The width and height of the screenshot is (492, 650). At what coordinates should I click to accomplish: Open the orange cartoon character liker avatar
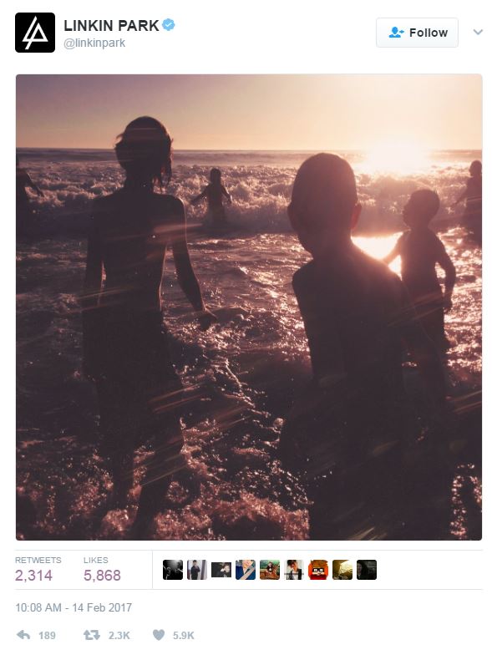coord(318,570)
